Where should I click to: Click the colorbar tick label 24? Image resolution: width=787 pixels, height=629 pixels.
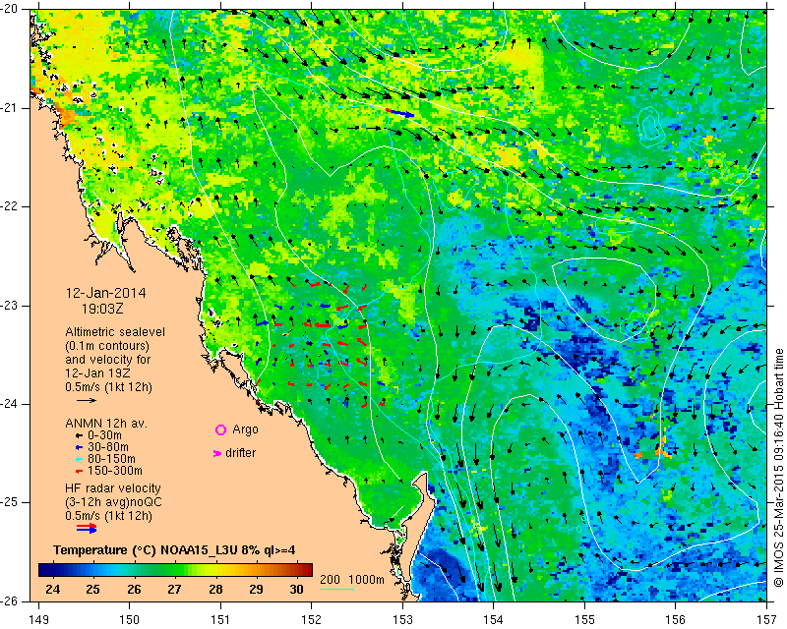[53, 590]
